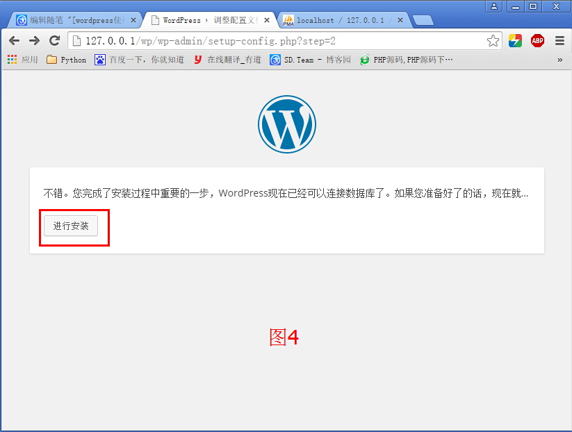
Task: Go back with the browser back arrow
Action: coord(14,40)
